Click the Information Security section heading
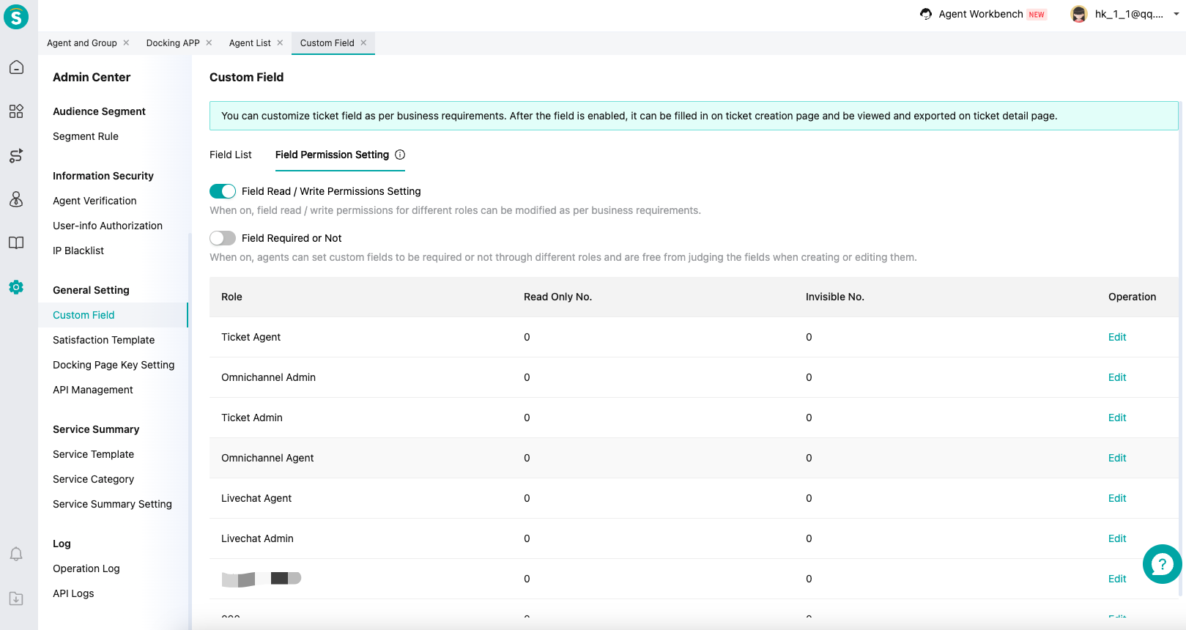The height and width of the screenshot is (630, 1186). click(x=103, y=176)
